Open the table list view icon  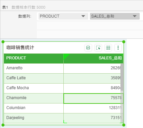(108, 48)
